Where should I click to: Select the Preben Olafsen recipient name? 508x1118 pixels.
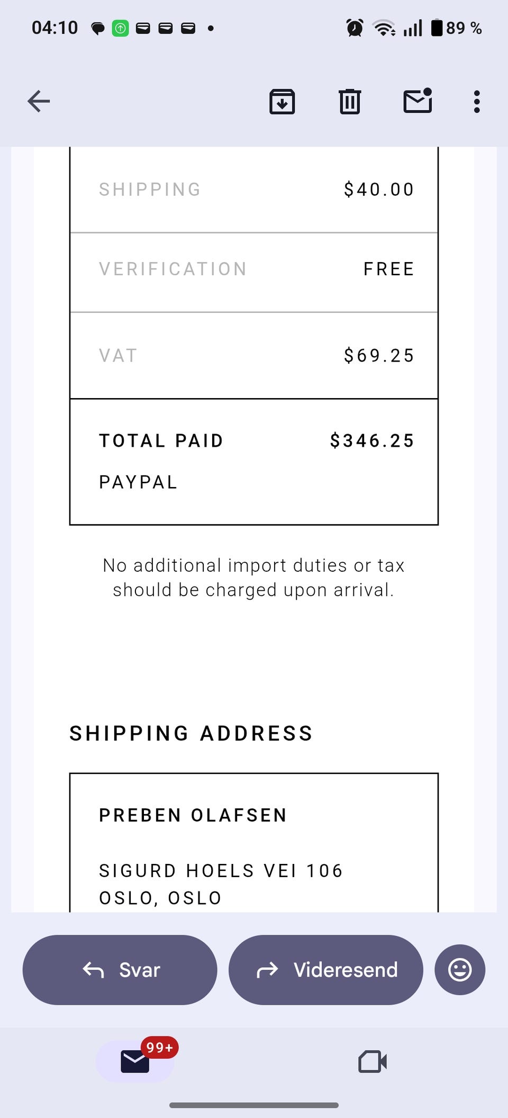pos(193,815)
